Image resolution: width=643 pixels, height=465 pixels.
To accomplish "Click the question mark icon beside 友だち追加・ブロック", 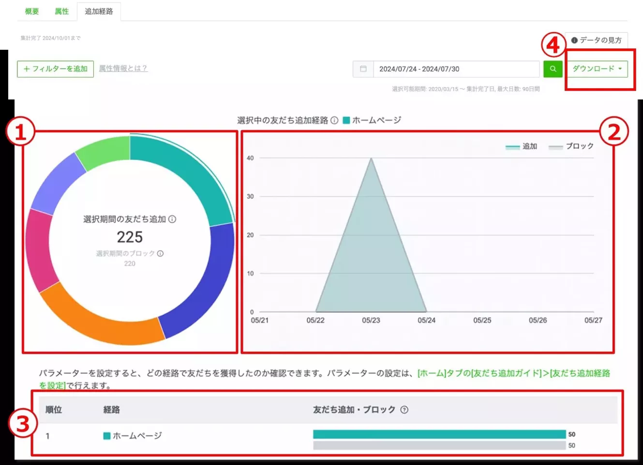I will pyautogui.click(x=405, y=409).
